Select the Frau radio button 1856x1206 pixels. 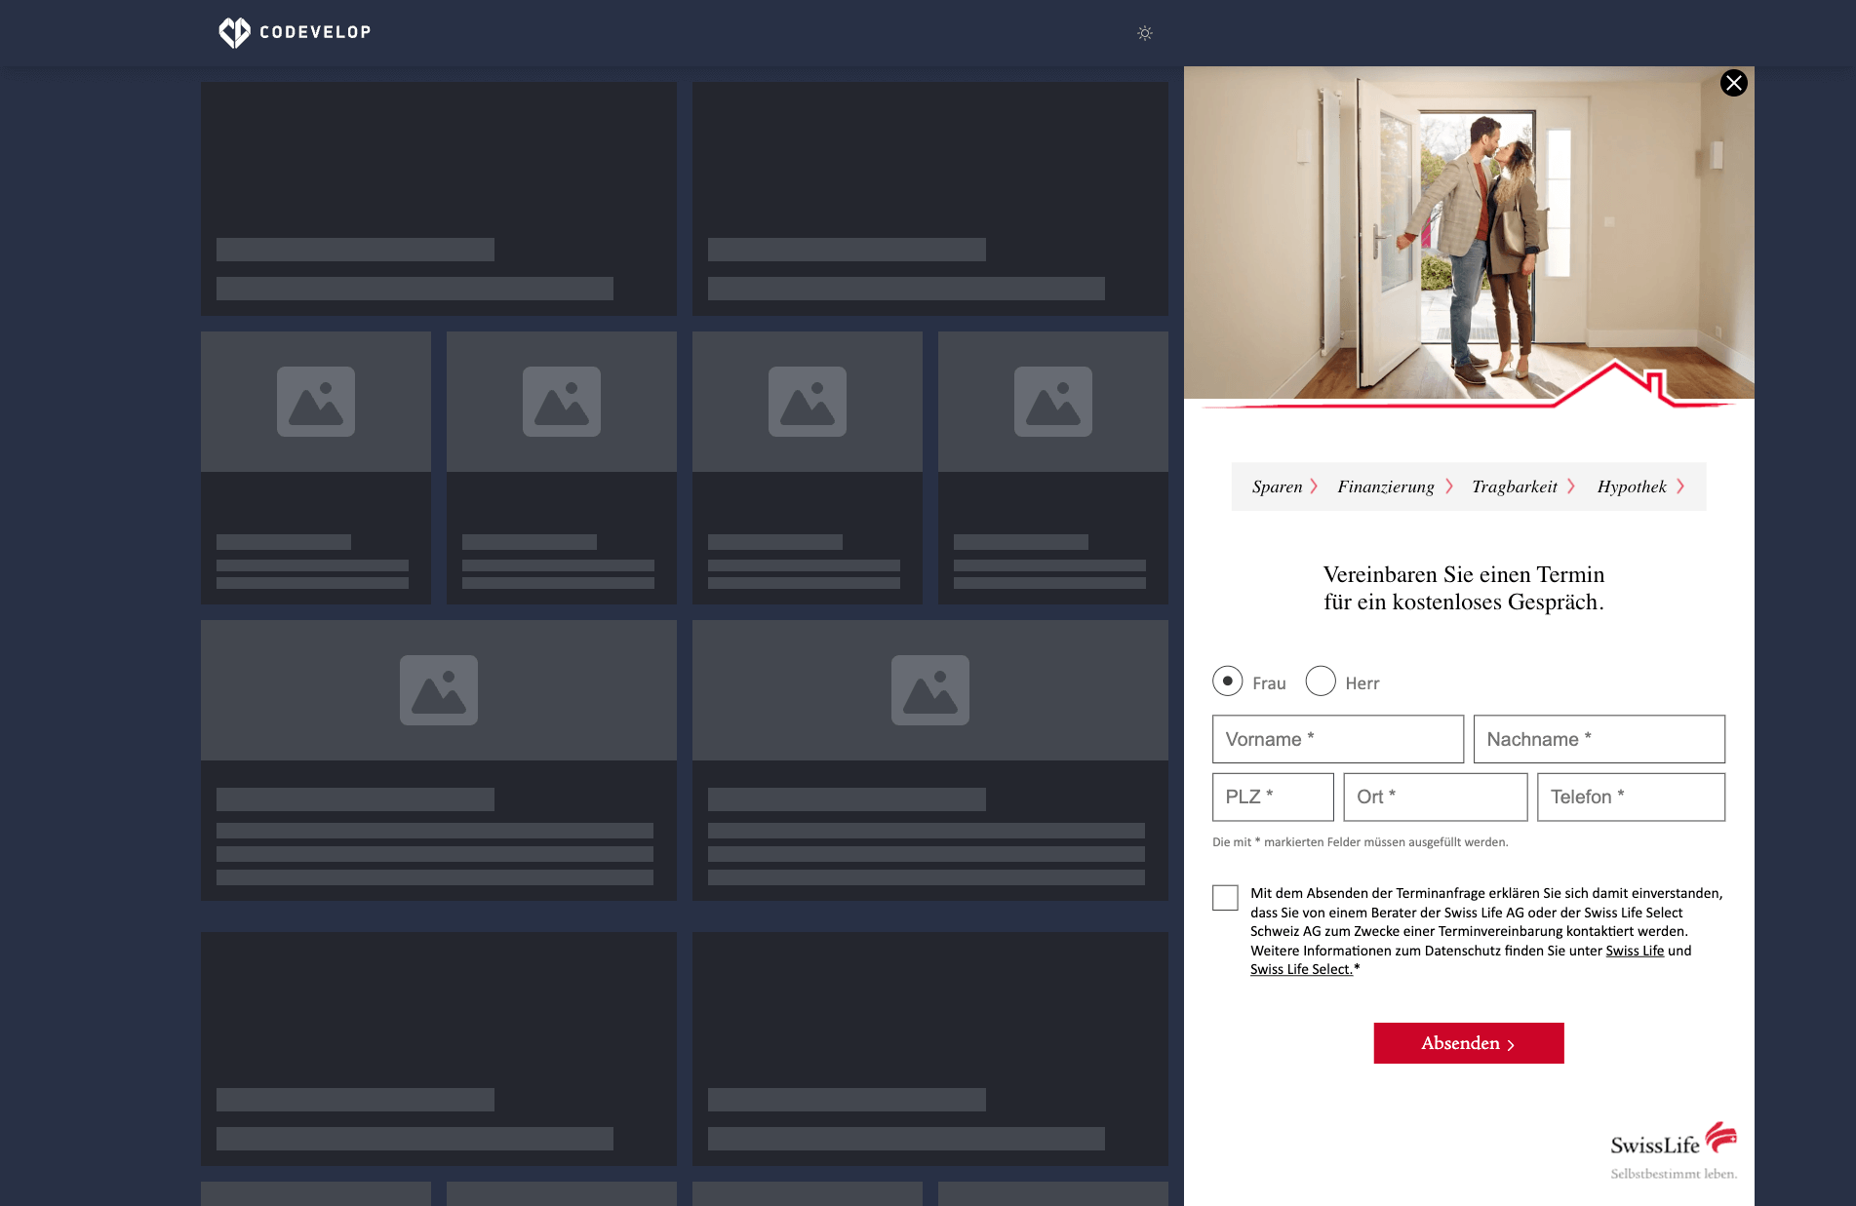pyautogui.click(x=1227, y=681)
